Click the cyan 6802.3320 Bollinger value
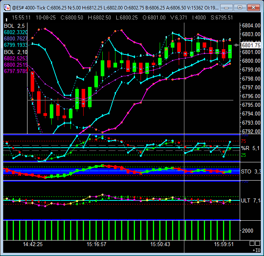 [16, 32]
